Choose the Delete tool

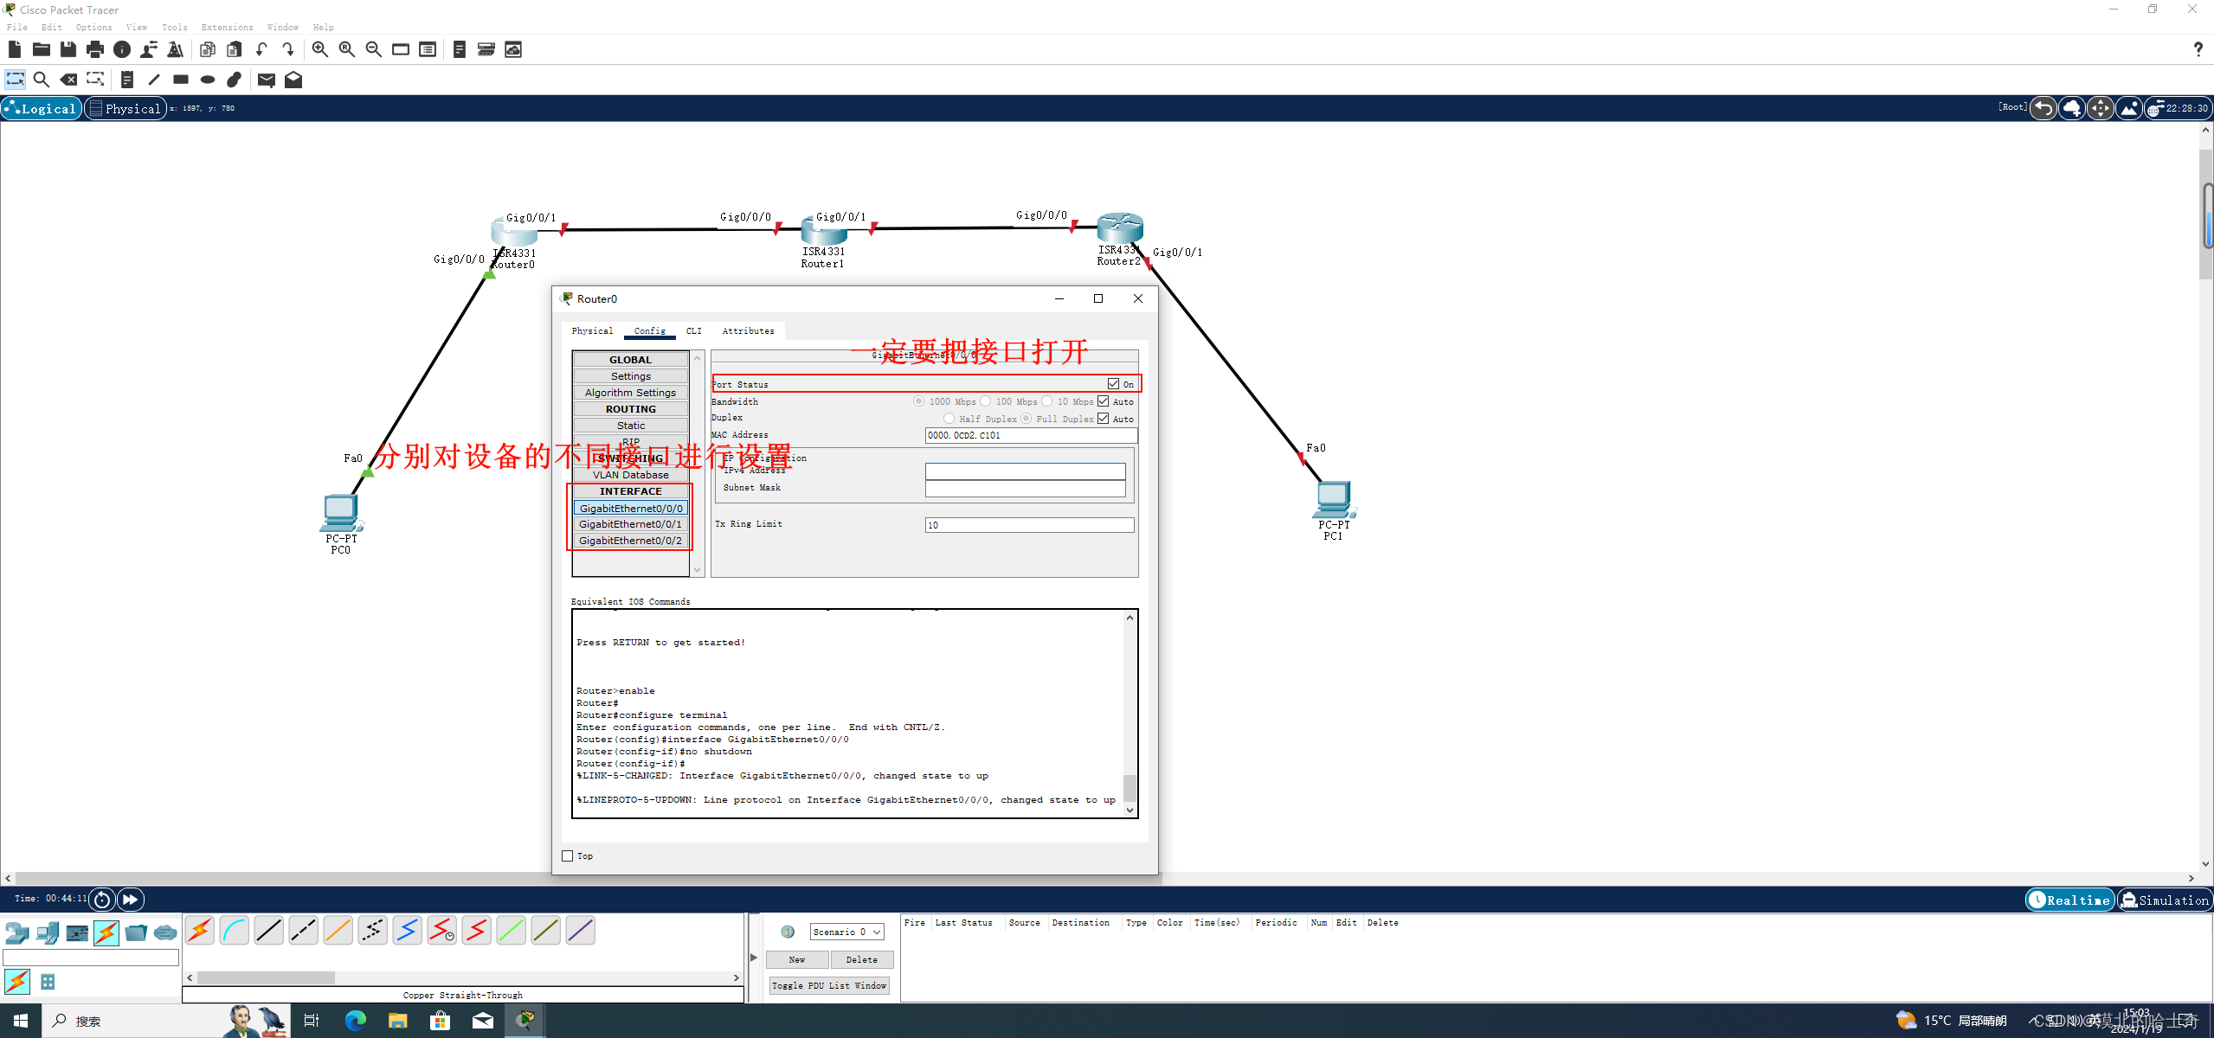(x=68, y=80)
